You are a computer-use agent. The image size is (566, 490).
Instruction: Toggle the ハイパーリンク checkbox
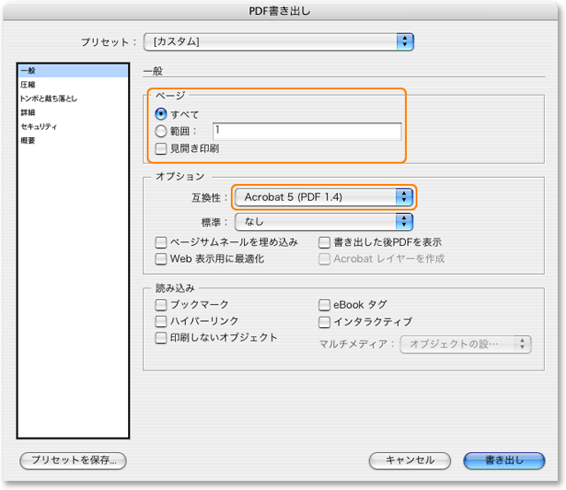(x=161, y=321)
